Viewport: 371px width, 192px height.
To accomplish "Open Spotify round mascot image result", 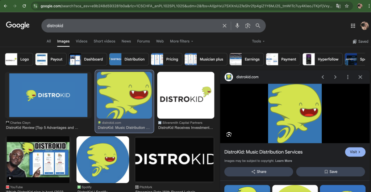I will pos(103,159).
